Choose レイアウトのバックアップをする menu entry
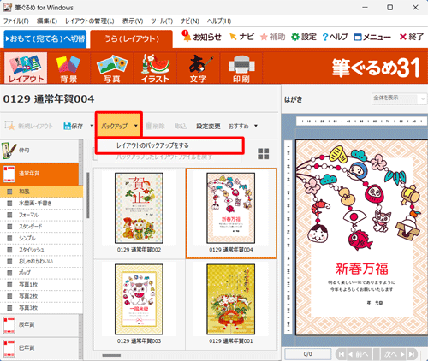428x361 pixels. click(x=169, y=145)
